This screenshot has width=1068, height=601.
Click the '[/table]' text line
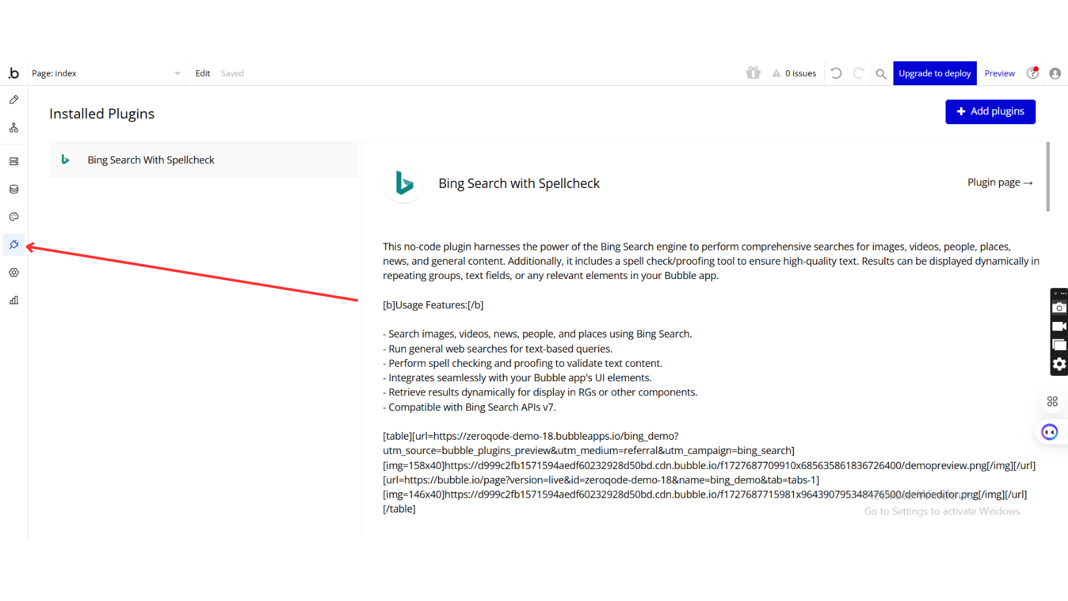point(399,509)
